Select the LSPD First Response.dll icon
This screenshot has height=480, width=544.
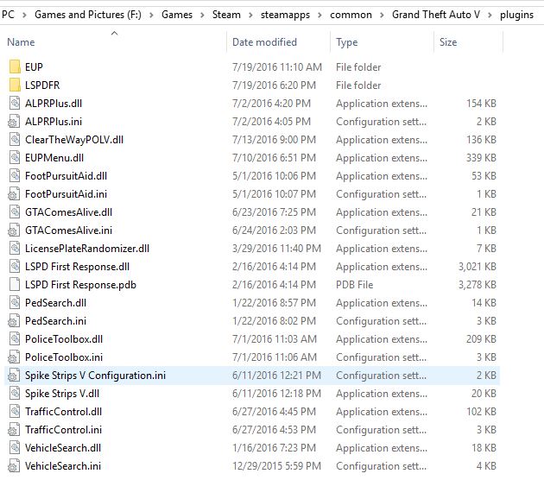point(14,267)
